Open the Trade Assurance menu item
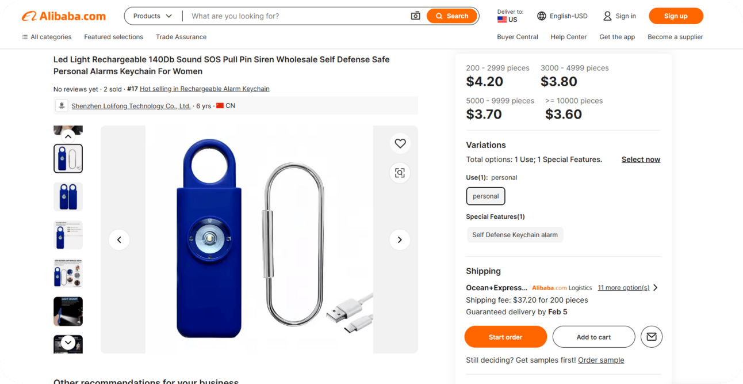The image size is (743, 384). [x=181, y=37]
